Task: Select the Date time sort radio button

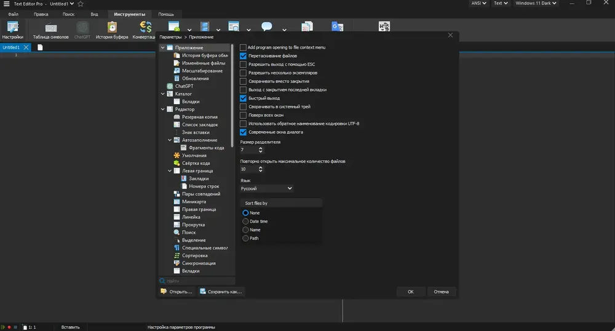Action: pyautogui.click(x=245, y=221)
